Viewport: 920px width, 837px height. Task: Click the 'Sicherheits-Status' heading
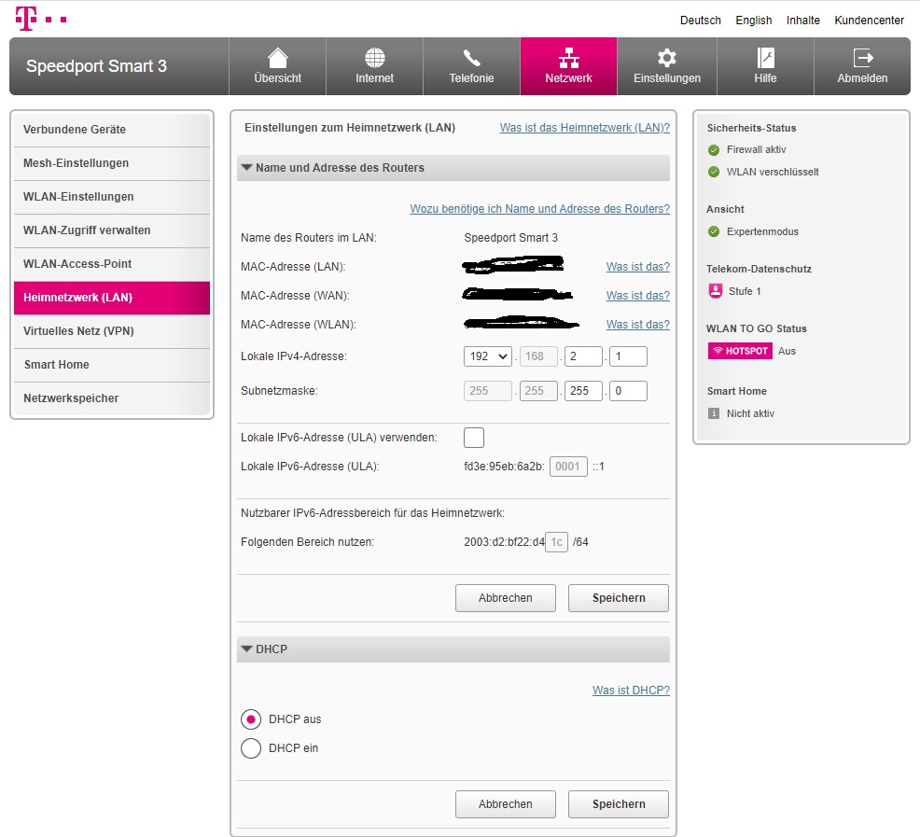click(x=751, y=128)
